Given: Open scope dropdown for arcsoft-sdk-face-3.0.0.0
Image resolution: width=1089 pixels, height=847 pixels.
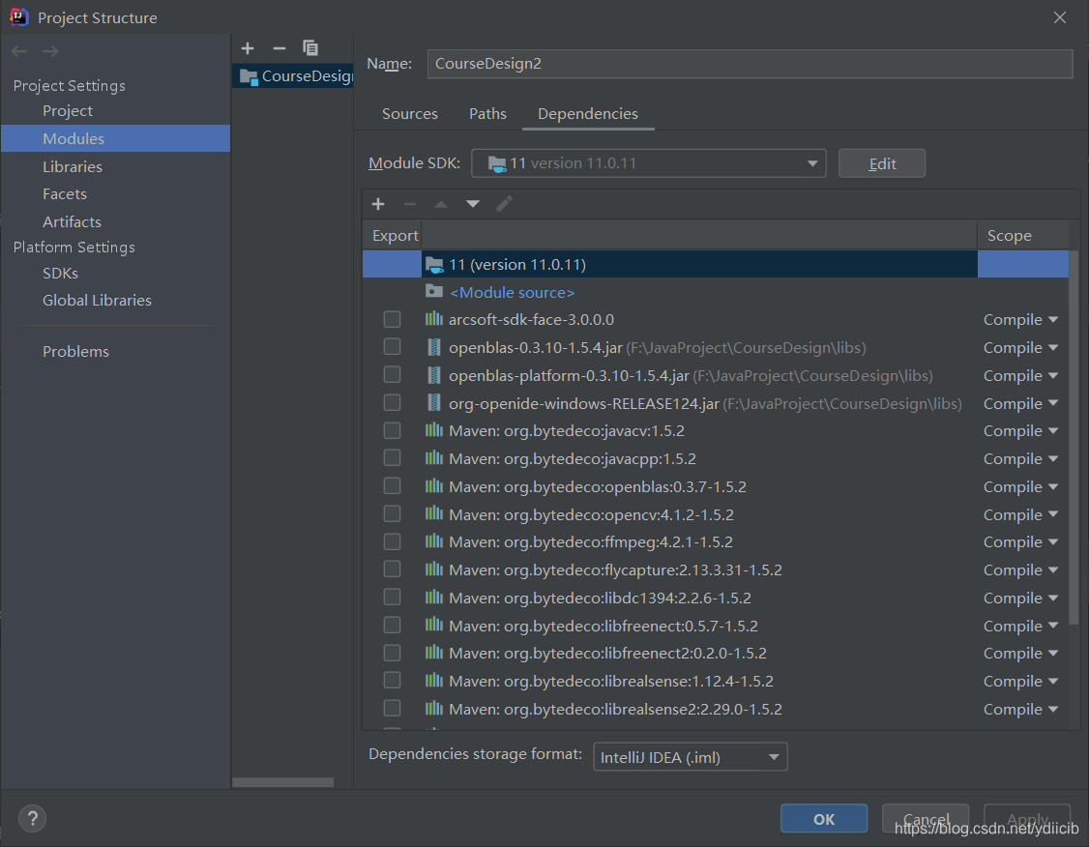Looking at the screenshot, I should point(1020,319).
